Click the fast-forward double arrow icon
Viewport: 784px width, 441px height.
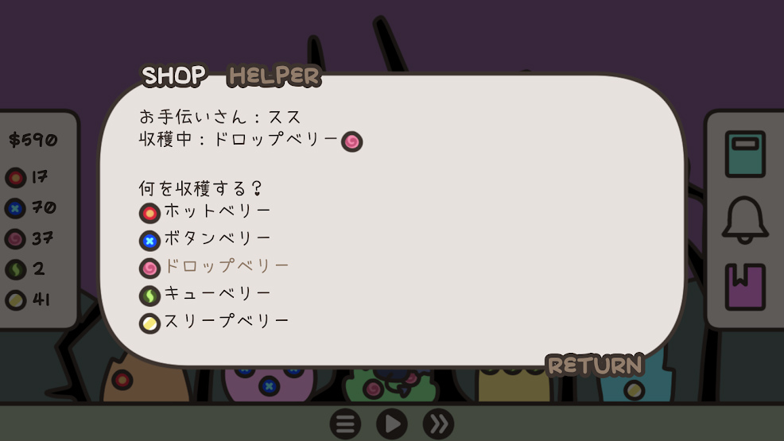pyautogui.click(x=438, y=424)
